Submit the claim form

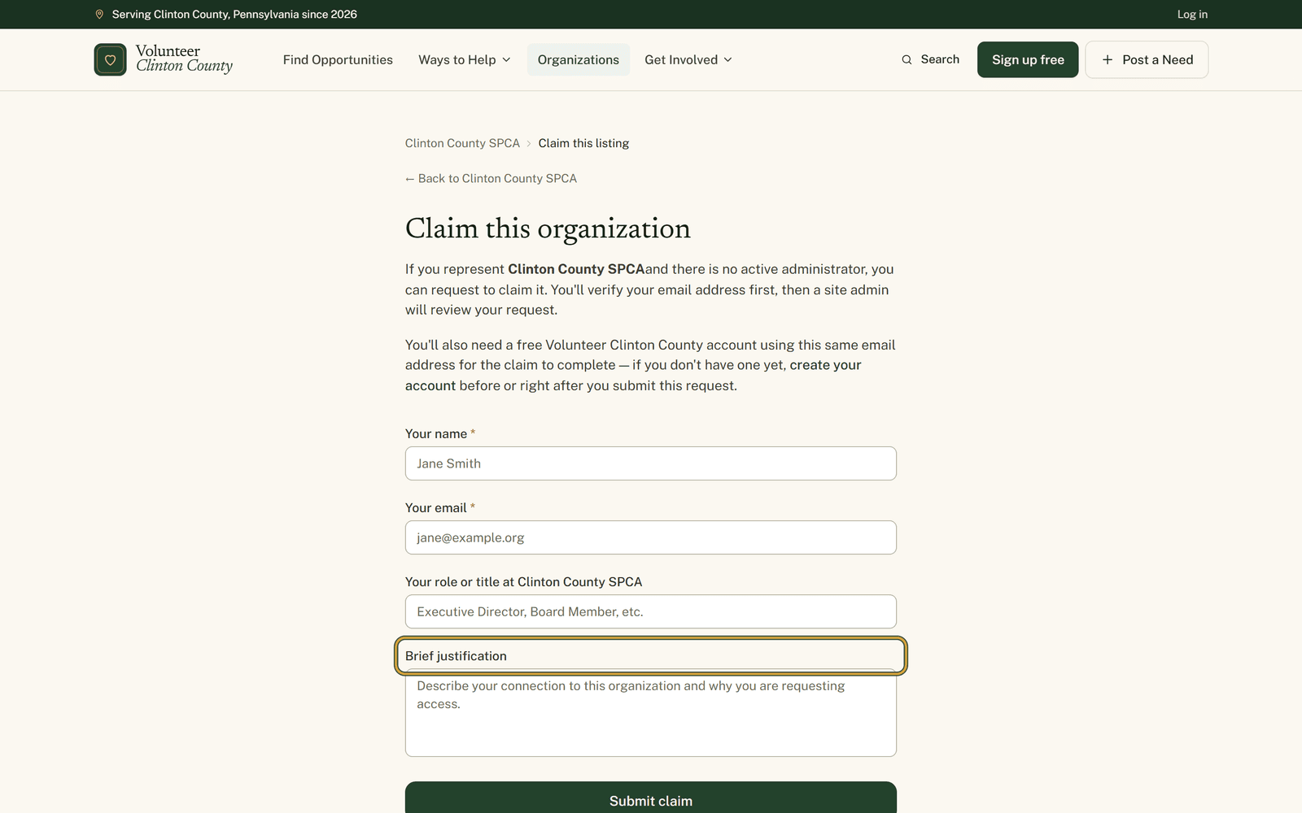point(651,798)
